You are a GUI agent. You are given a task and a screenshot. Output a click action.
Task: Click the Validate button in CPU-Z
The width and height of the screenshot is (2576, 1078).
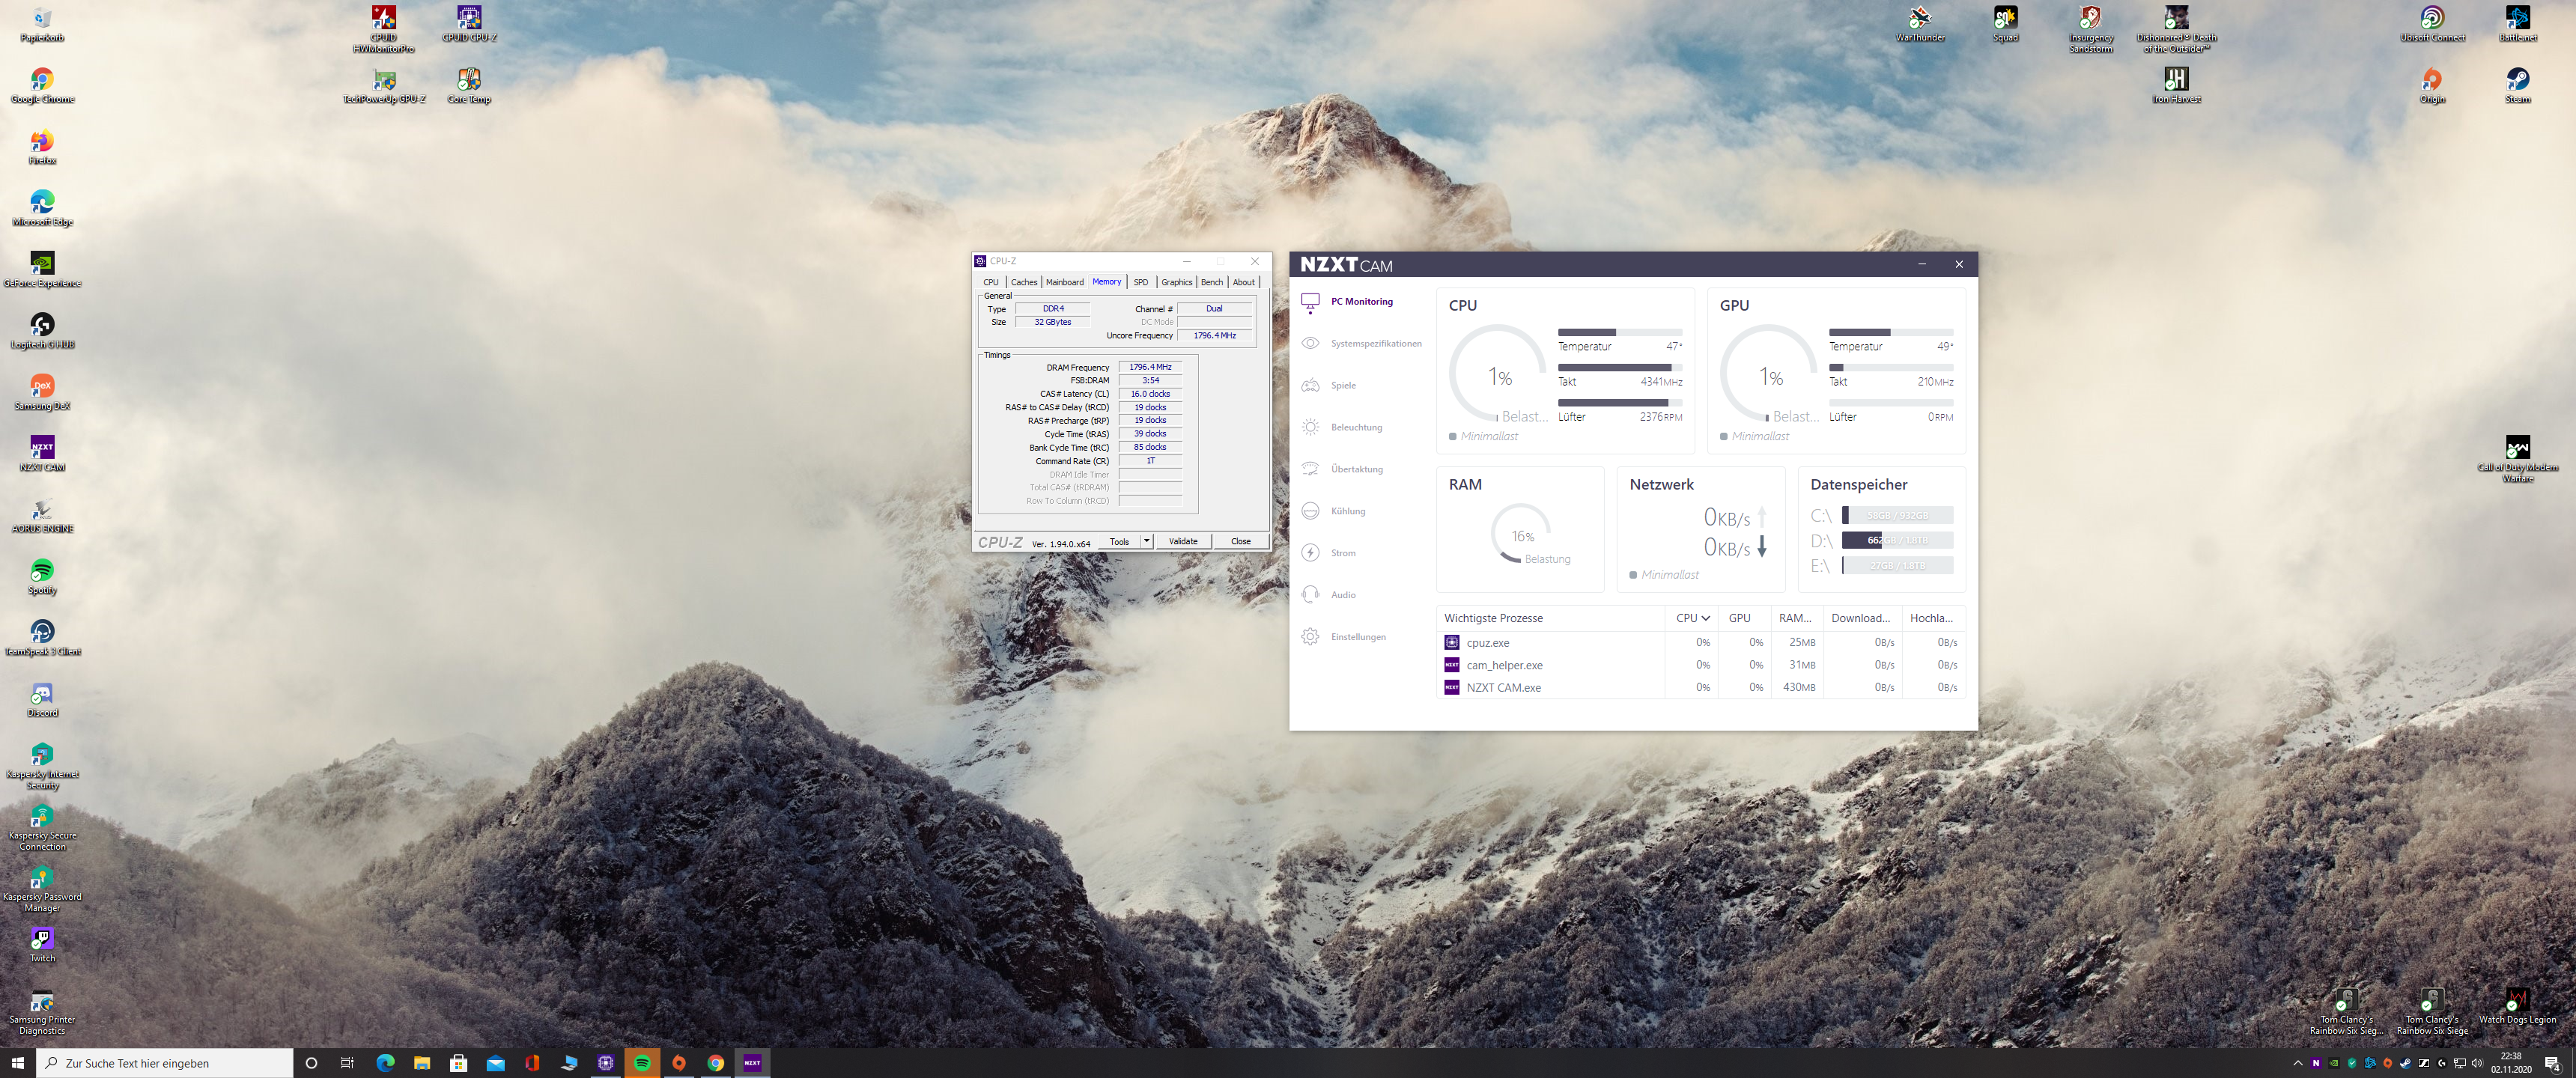click(x=1183, y=541)
